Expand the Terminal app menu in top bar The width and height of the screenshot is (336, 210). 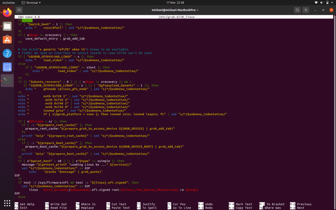pyautogui.click(x=31, y=3)
